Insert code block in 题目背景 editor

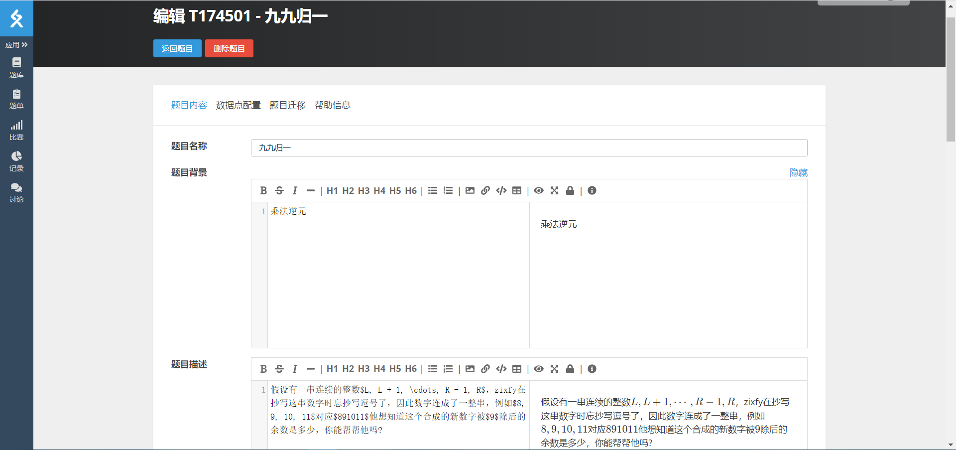pos(501,190)
